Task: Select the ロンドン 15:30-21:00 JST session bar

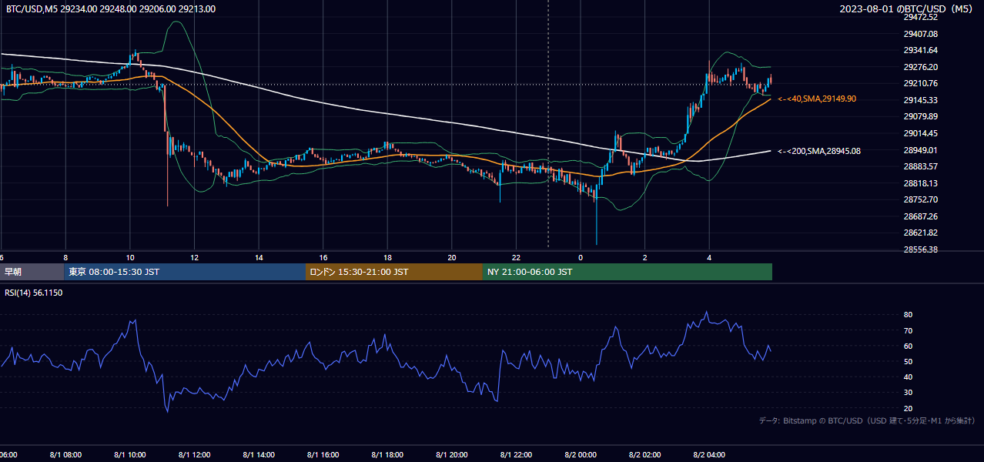Action: click(394, 272)
